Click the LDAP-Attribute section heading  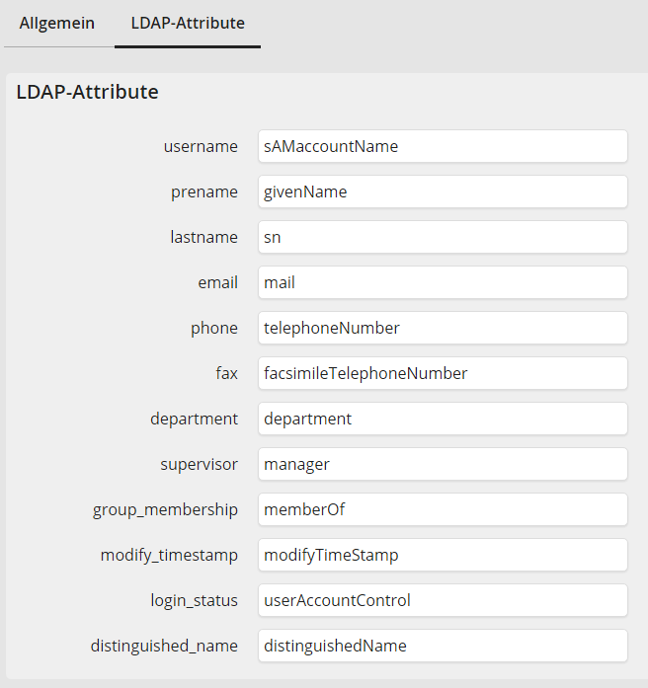[x=88, y=93]
